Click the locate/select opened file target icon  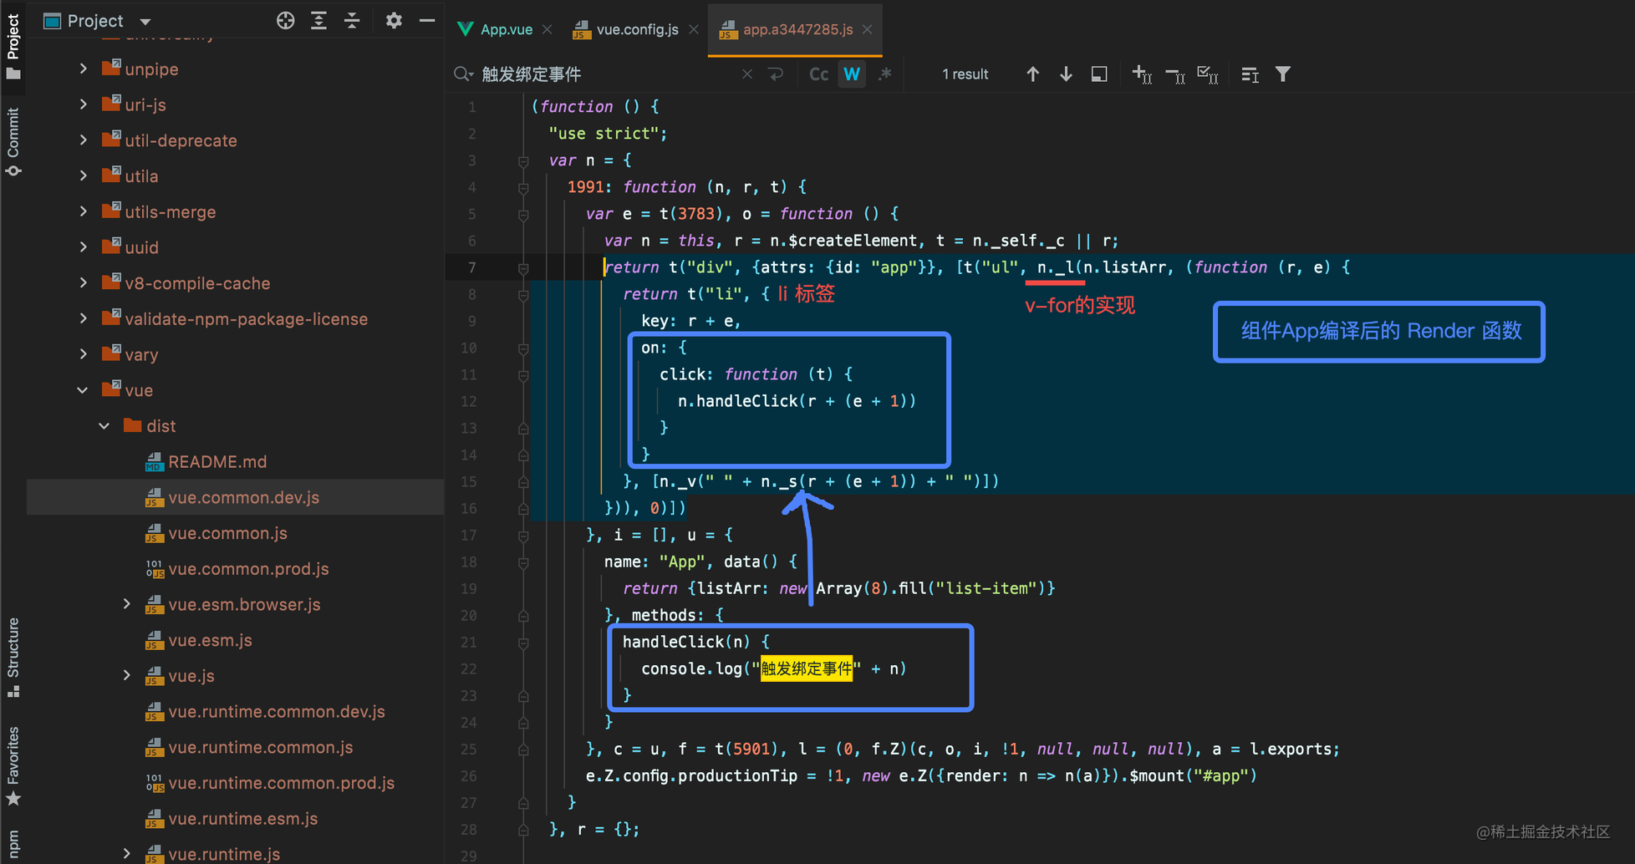(285, 21)
